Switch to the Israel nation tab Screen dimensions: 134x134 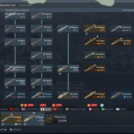tap(121, 109)
